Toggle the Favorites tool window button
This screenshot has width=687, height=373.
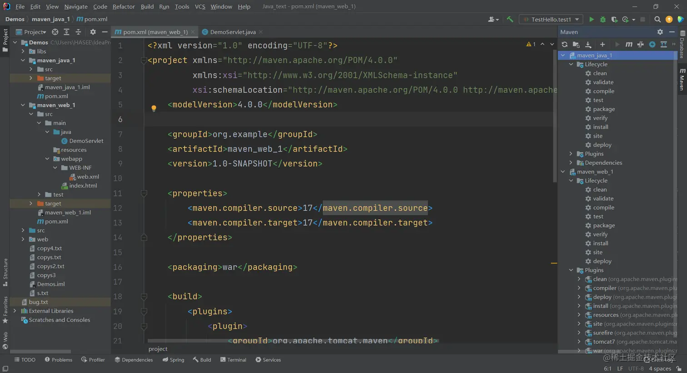[5, 310]
